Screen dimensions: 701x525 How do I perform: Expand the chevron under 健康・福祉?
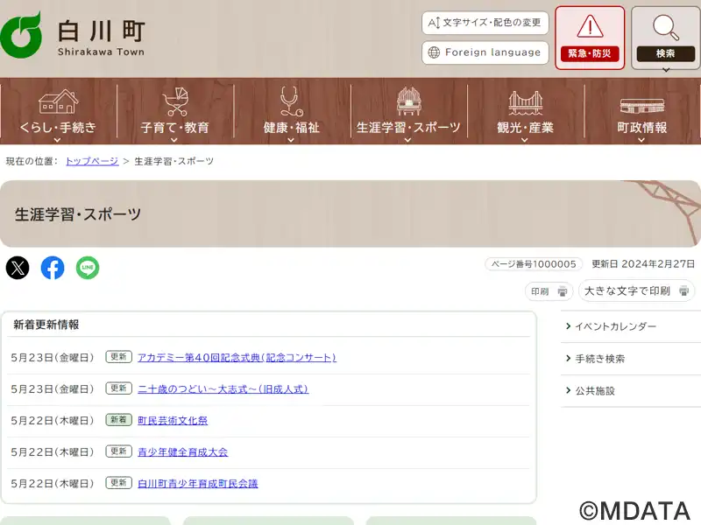click(291, 140)
